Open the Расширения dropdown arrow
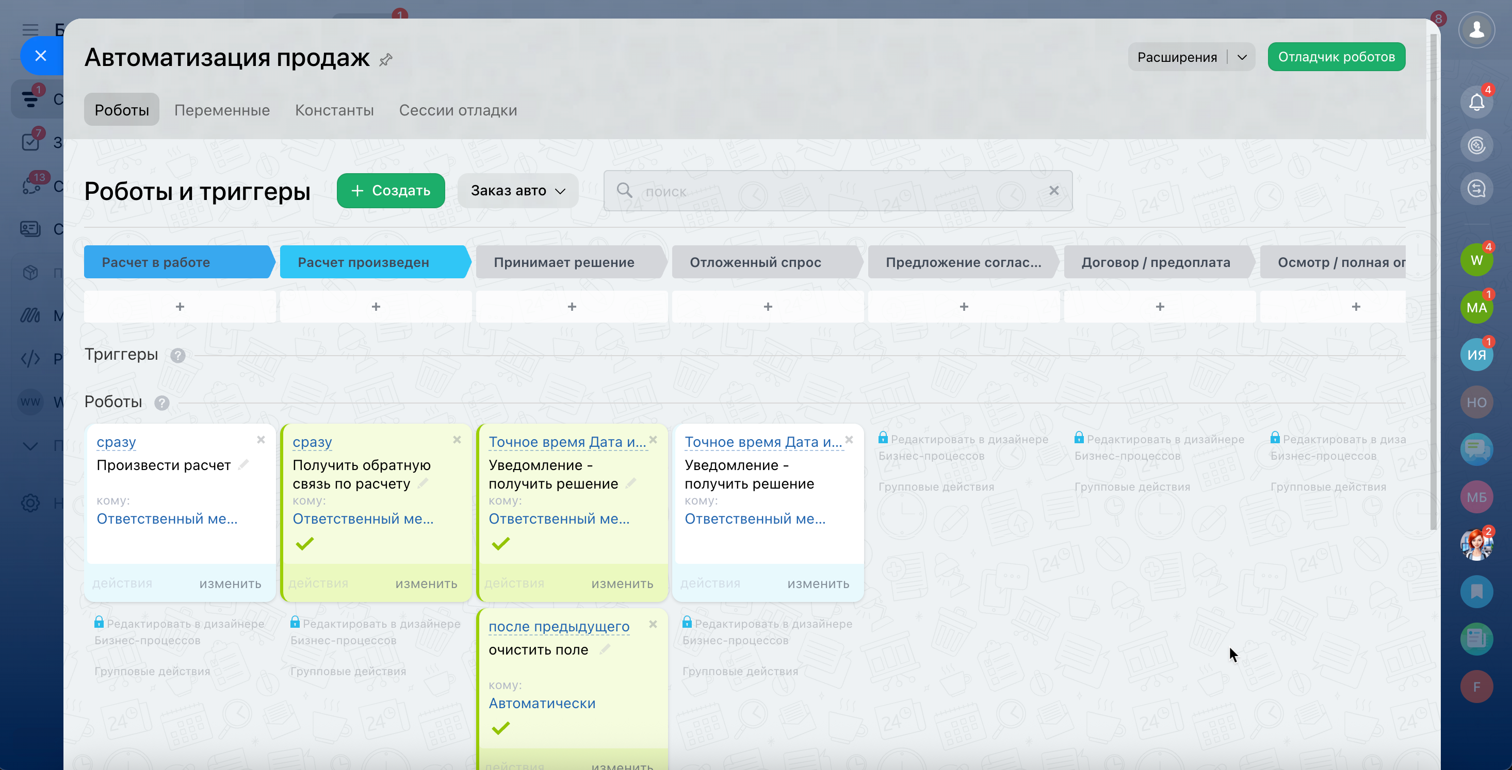1512x770 pixels. click(x=1242, y=57)
